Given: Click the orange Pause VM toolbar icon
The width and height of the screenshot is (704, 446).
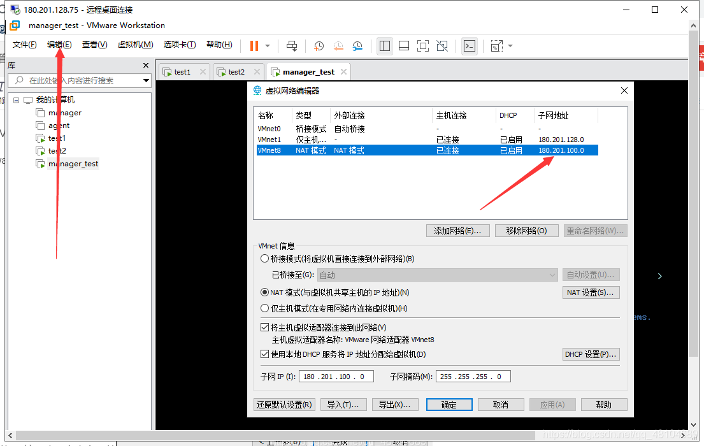Looking at the screenshot, I should [x=254, y=46].
